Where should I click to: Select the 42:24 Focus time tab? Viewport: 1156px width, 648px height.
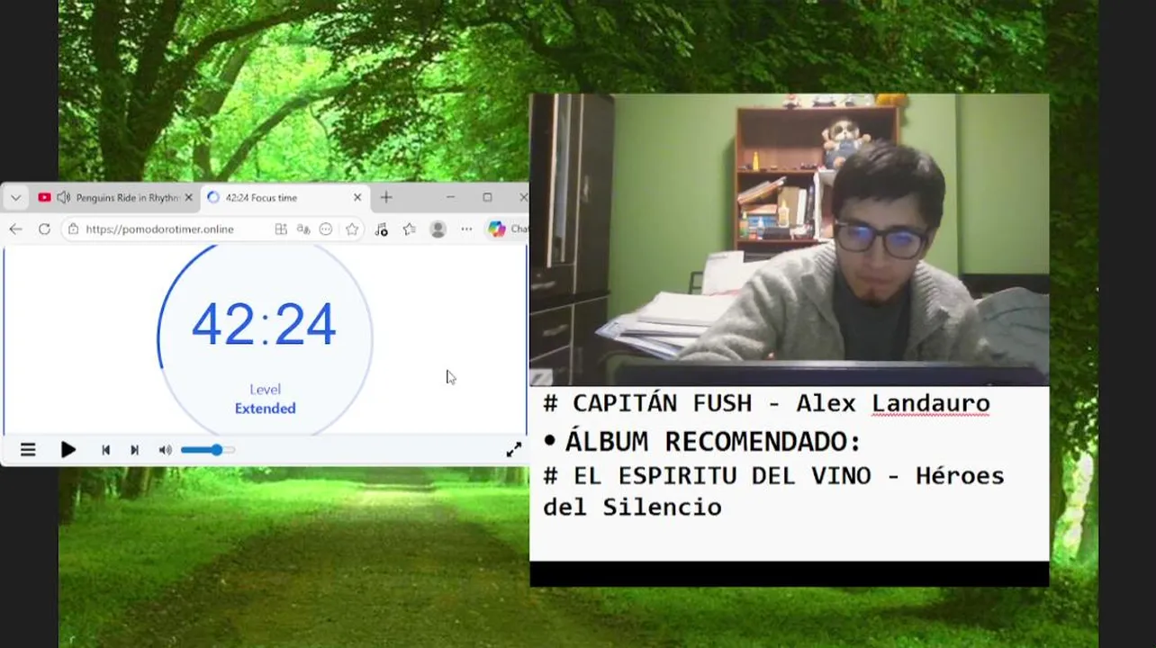coord(284,198)
